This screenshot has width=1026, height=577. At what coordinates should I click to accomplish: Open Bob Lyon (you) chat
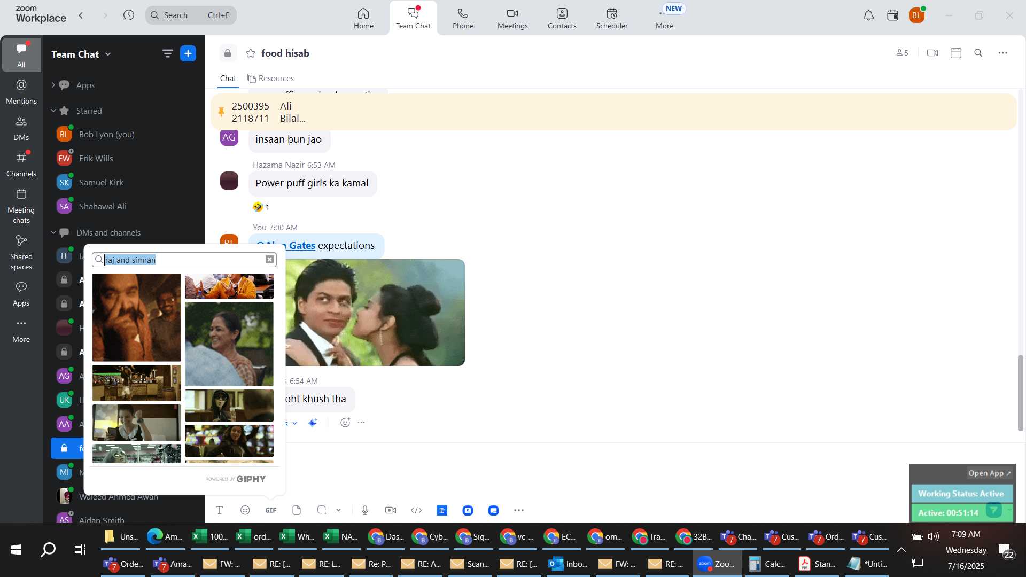pyautogui.click(x=123, y=134)
